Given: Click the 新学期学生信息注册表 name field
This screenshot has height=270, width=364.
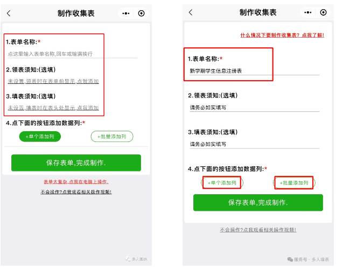Looking at the screenshot, I should tap(255, 71).
